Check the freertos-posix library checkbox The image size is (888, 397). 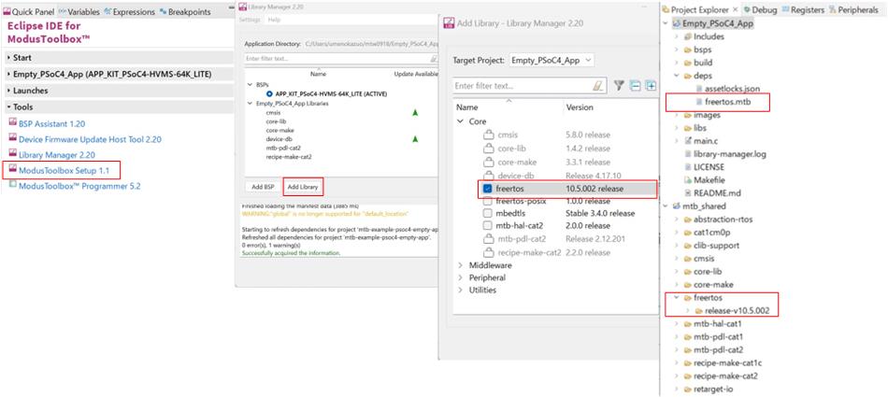(x=488, y=201)
